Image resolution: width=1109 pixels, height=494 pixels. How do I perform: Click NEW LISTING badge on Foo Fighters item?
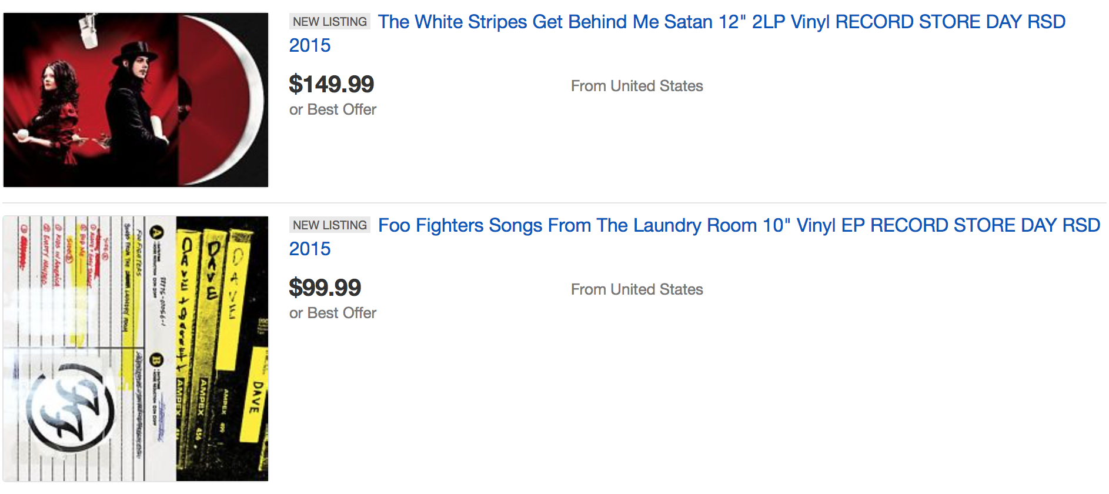coord(330,225)
